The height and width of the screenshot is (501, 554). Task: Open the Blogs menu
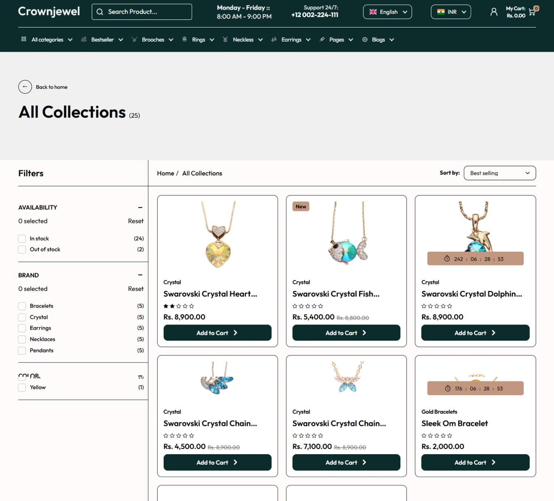[378, 40]
